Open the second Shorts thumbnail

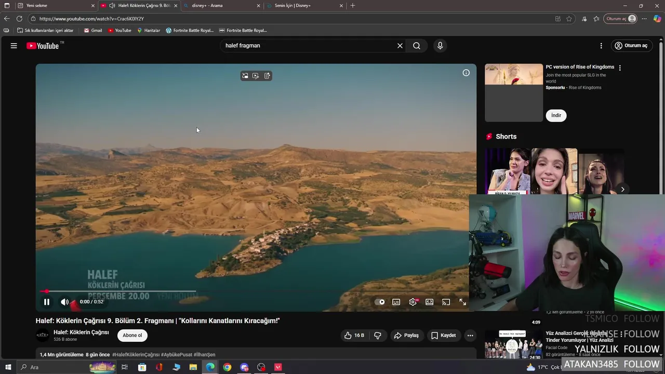click(554, 171)
